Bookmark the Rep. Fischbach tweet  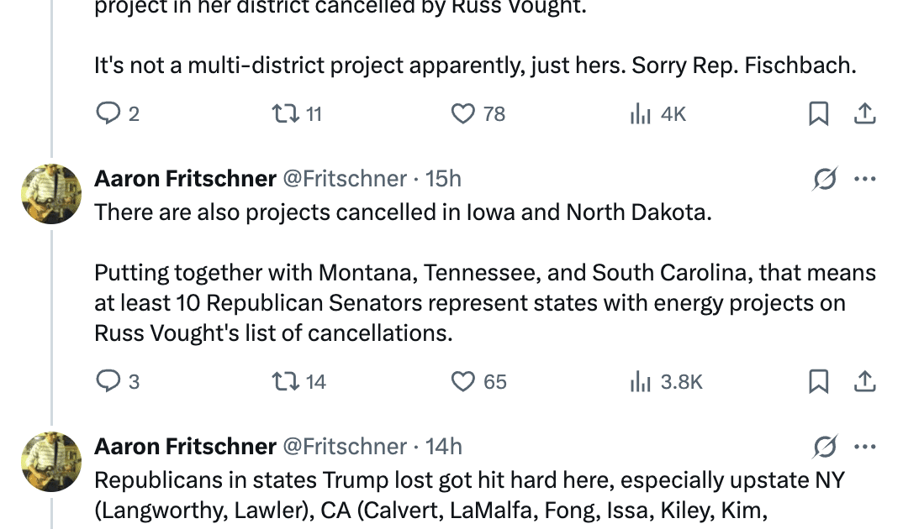click(818, 113)
